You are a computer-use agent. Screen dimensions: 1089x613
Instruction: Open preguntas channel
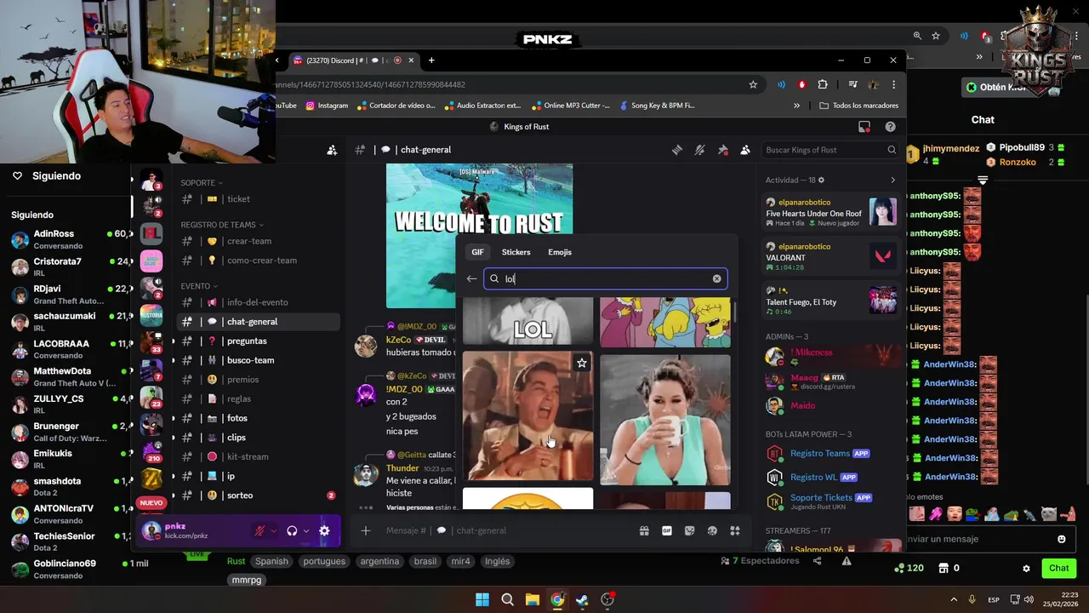(x=258, y=341)
